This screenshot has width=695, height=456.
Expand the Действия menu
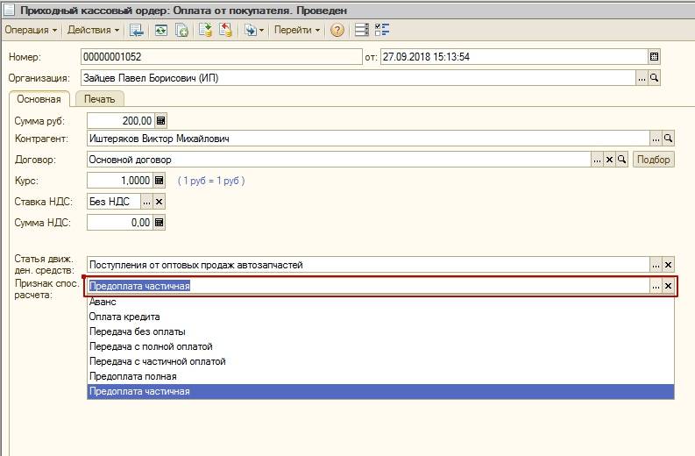click(94, 30)
